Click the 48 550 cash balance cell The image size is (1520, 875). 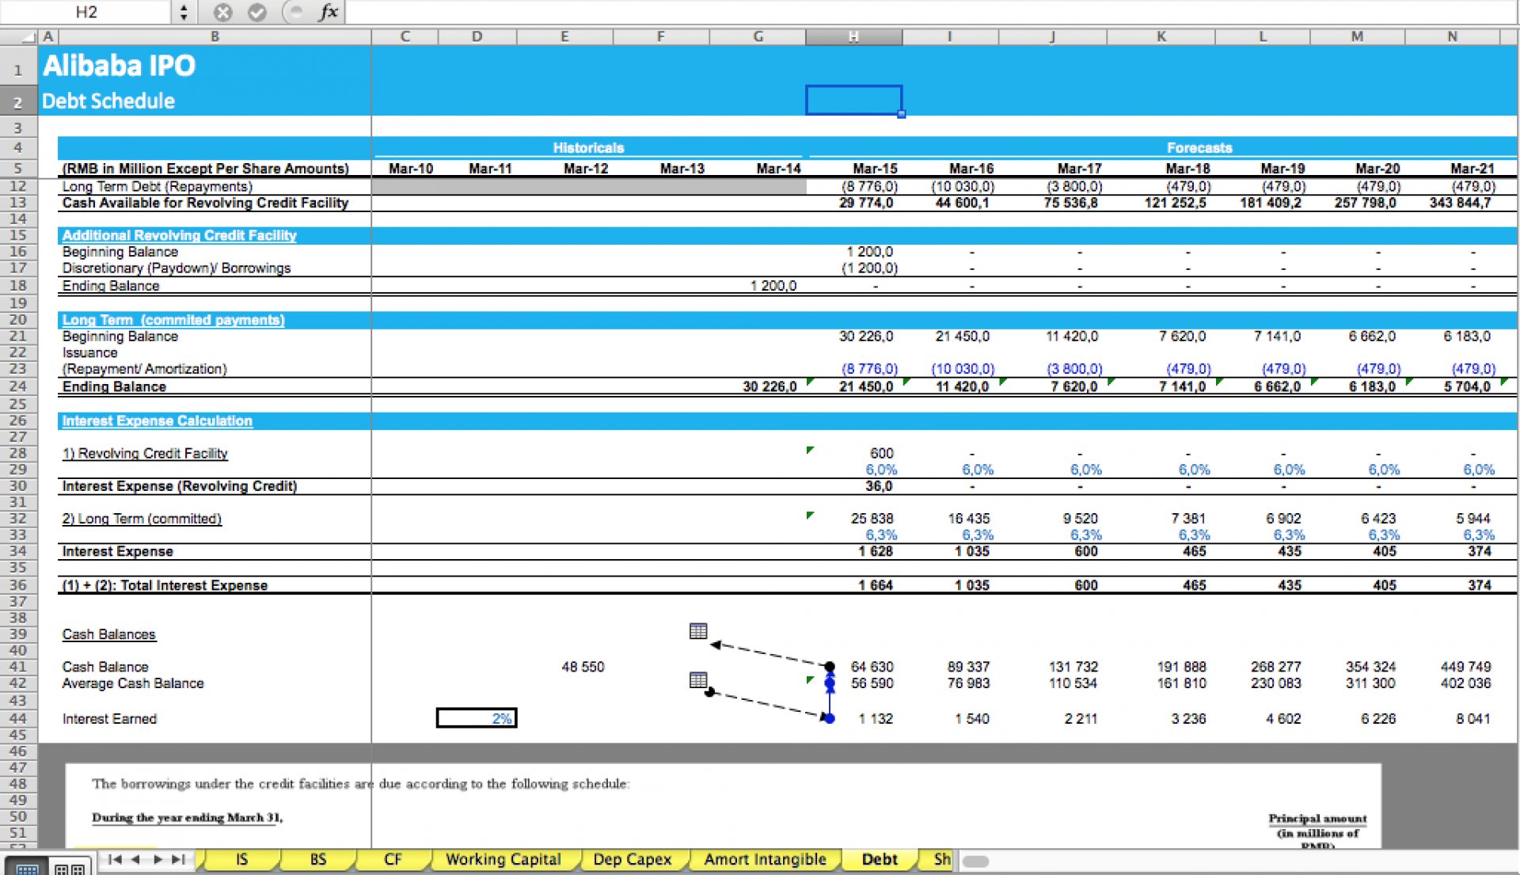tap(583, 667)
